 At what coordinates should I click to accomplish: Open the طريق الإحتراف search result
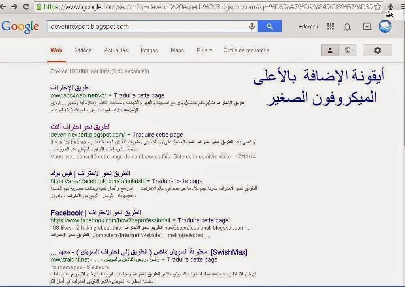click(70, 87)
